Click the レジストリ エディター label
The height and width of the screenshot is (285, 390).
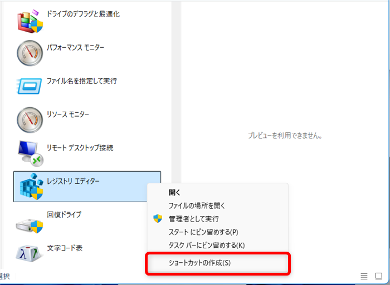click(x=73, y=181)
